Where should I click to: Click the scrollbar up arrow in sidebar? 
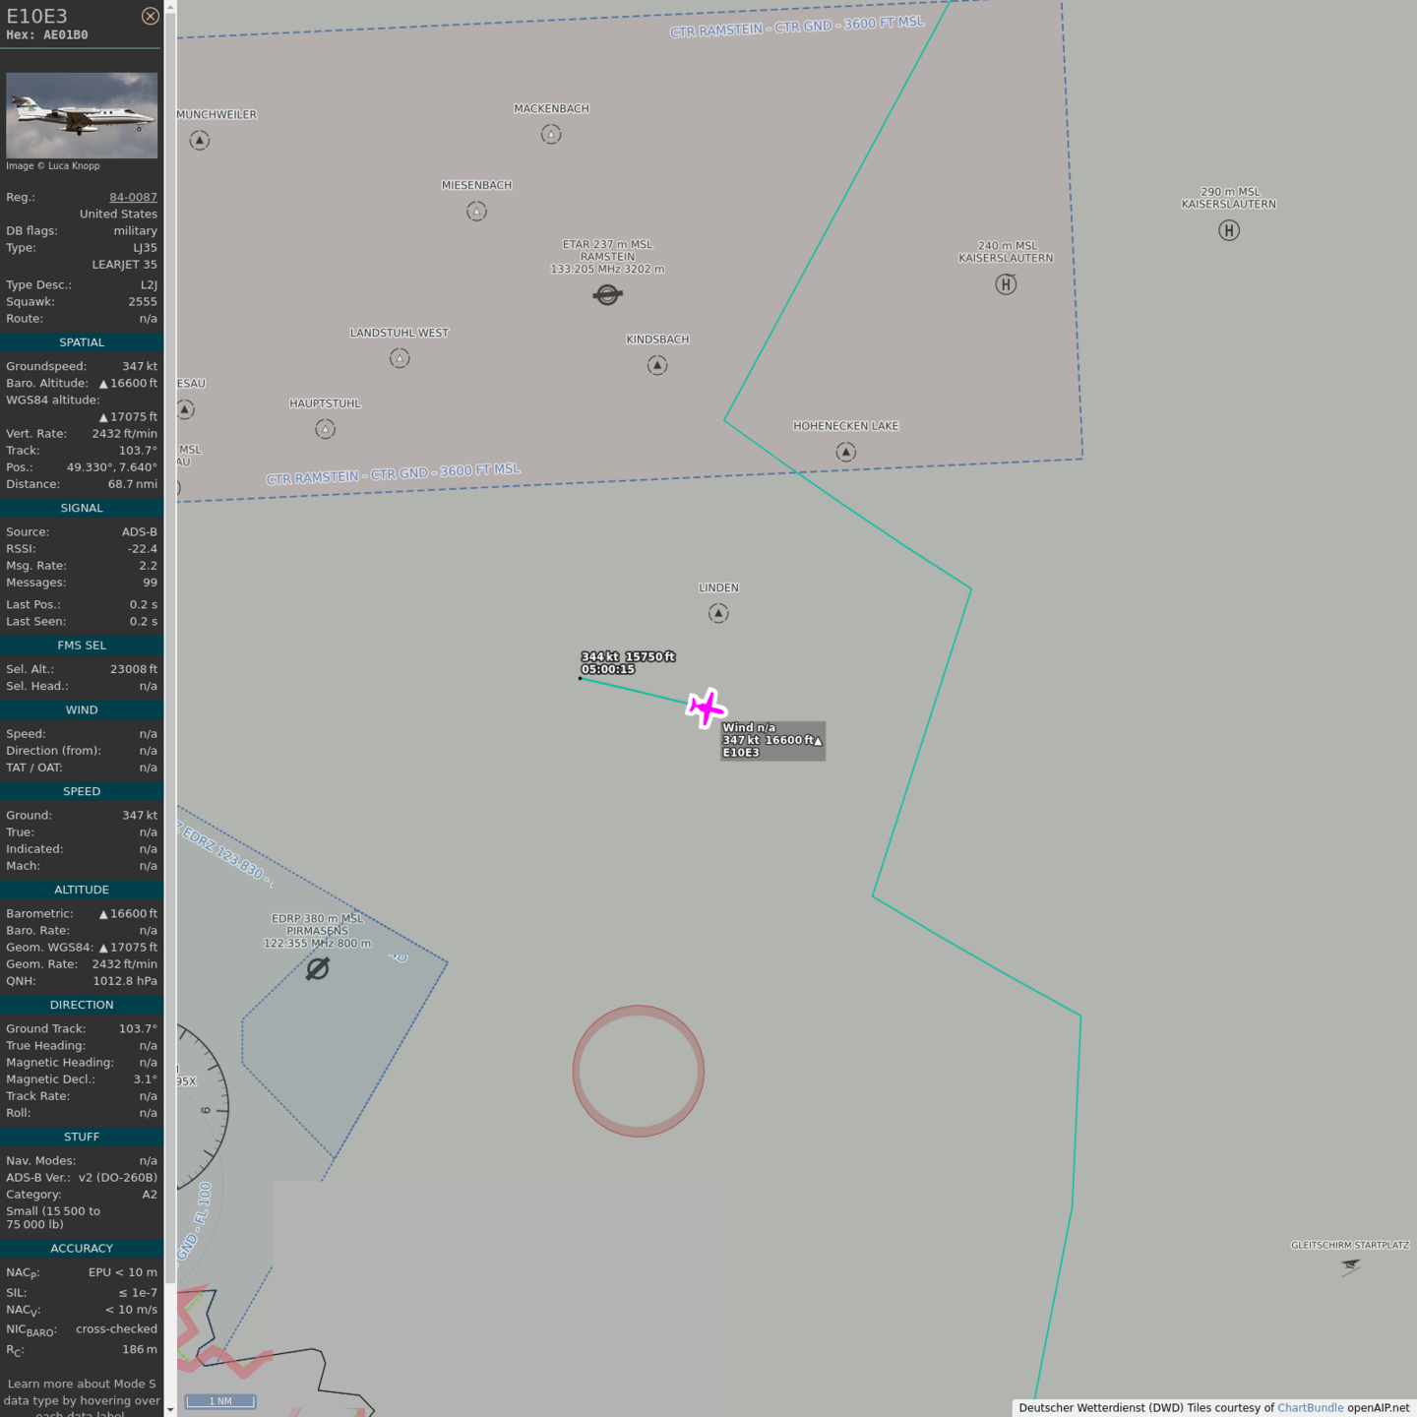pyautogui.click(x=170, y=7)
